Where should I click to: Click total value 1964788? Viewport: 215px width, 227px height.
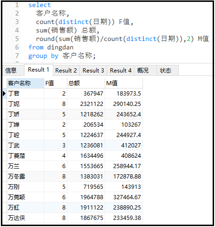[x=86, y=197]
